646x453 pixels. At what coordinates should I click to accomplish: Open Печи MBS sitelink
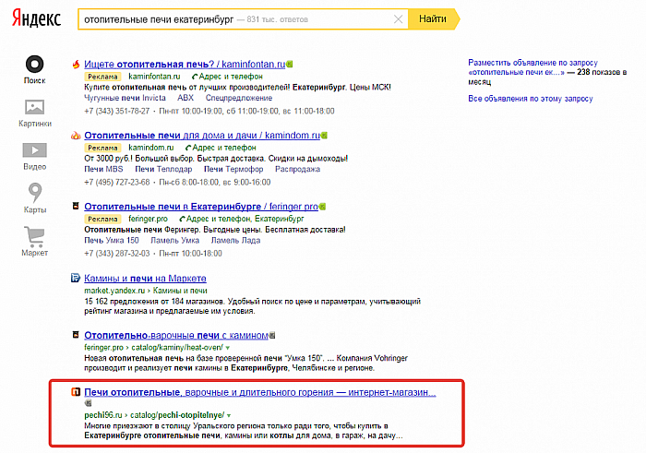(103, 169)
